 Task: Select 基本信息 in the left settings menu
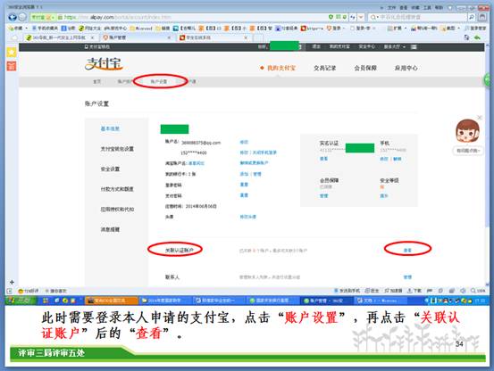tap(110, 128)
